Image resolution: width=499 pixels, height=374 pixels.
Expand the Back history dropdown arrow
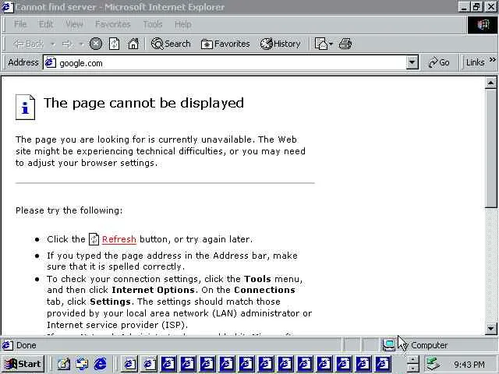pos(53,44)
